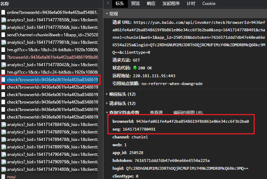Viewport: 267px width, 179px height.
Task: Switch to the 发起程序 tab
Action: click(171, 4)
